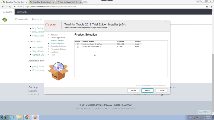Close the Download Toad for Oracle tab
Screen dimensions: 214x120
click(26, 2)
